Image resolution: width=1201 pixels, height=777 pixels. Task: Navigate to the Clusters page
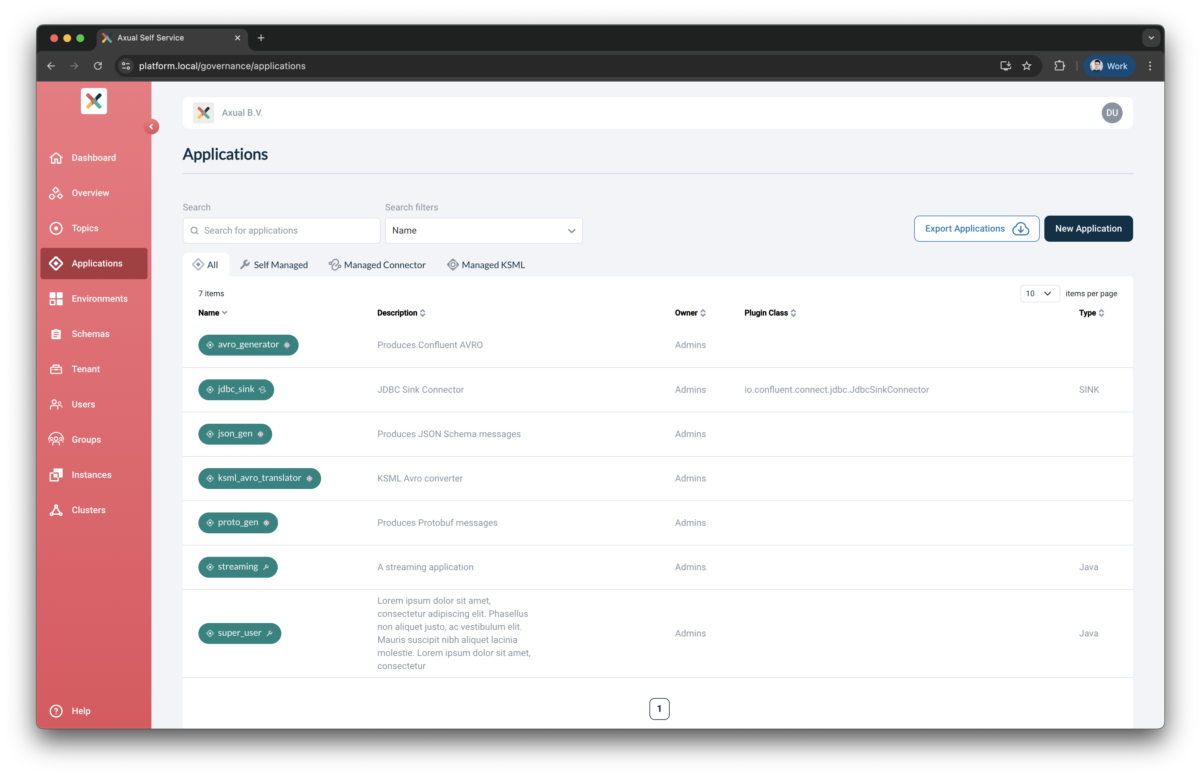[x=88, y=510]
